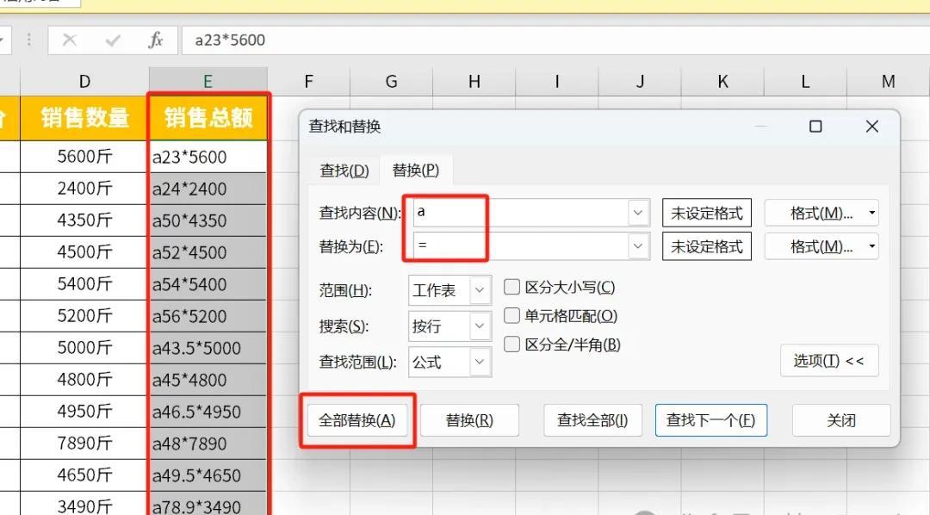Select cell containing 5000斤

tap(84, 348)
